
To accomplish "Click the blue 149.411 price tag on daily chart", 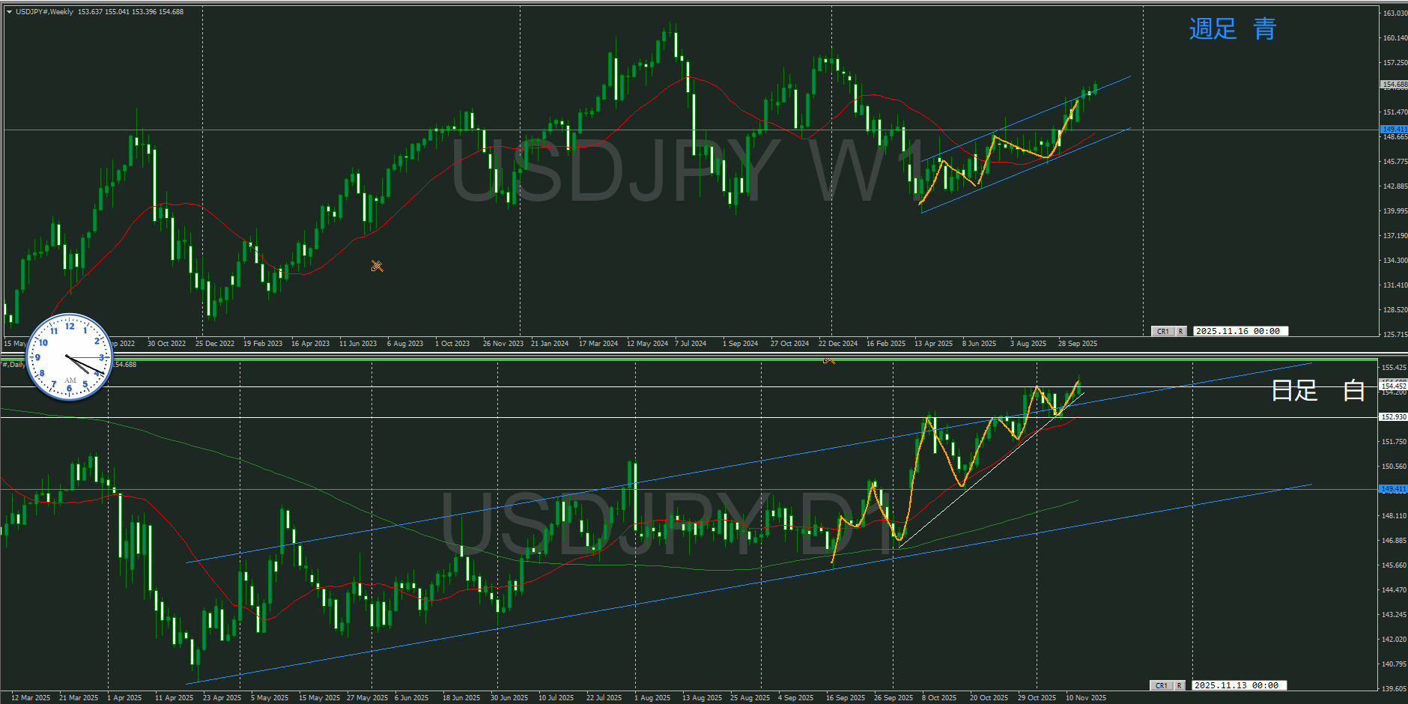I will point(1394,489).
